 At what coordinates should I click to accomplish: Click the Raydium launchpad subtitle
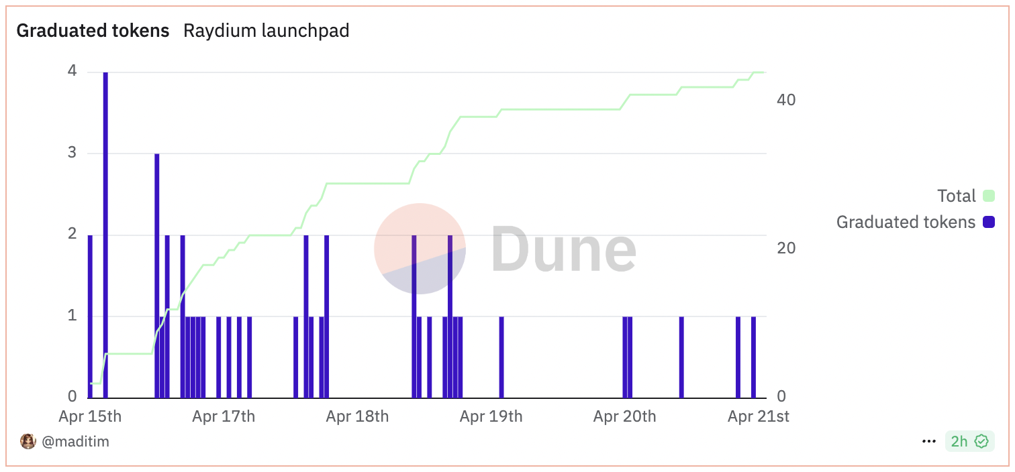(x=267, y=31)
